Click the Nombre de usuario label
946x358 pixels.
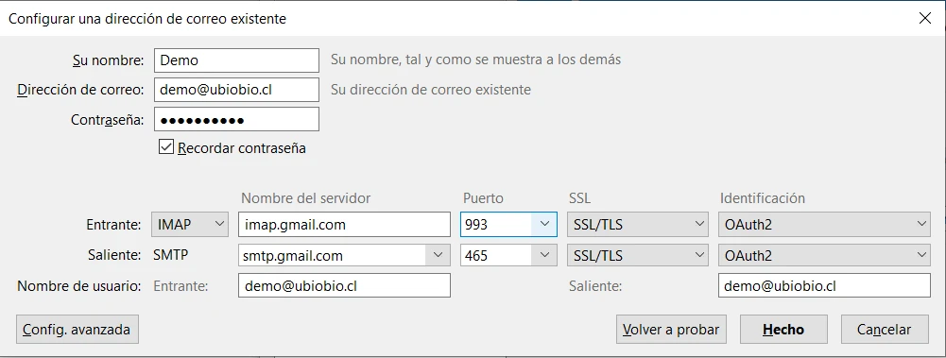(79, 286)
